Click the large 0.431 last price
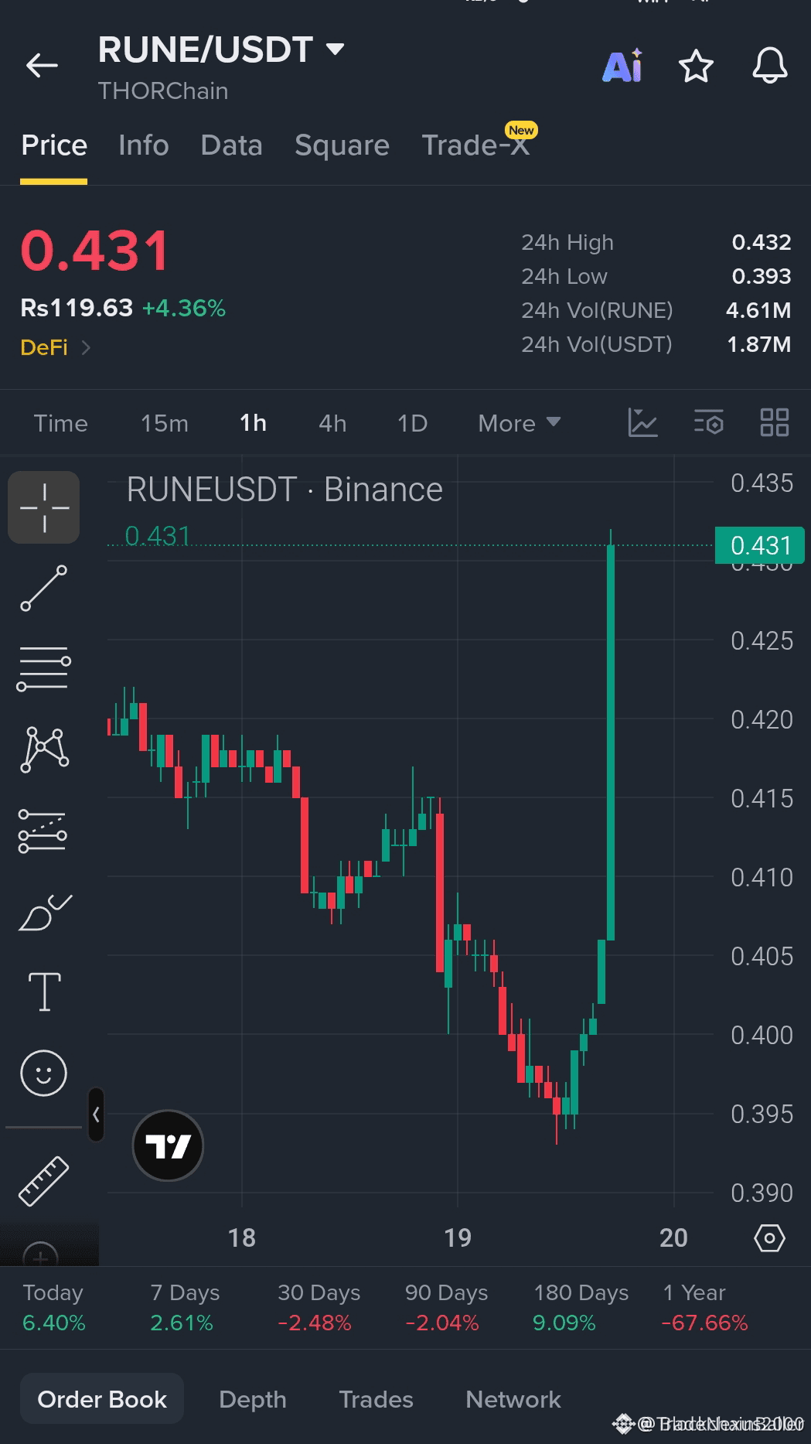Viewport: 811px width, 1444px height. (x=94, y=251)
